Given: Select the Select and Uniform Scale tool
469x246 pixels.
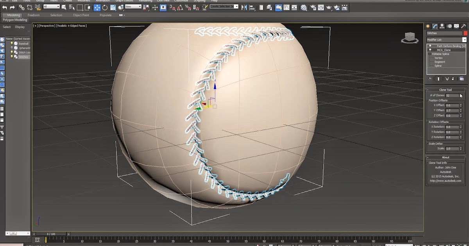Looking at the screenshot, I should (x=113, y=7).
